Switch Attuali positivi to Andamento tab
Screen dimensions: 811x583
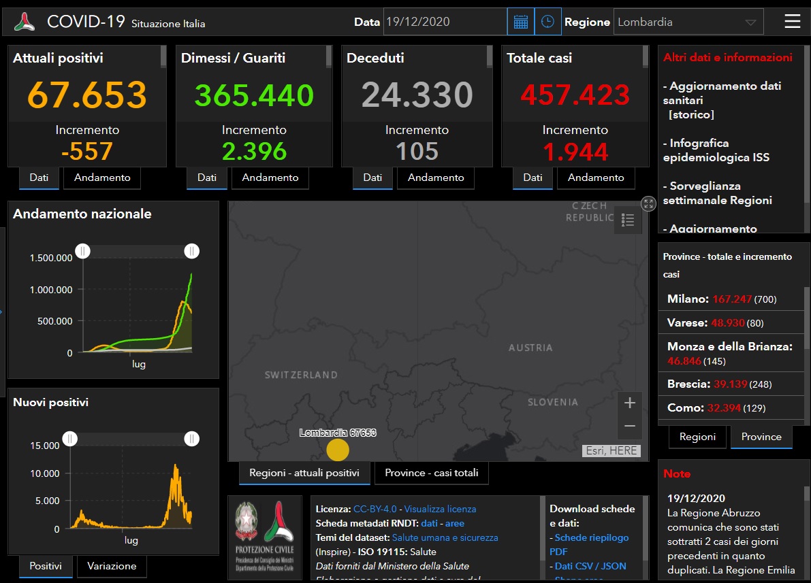(102, 178)
